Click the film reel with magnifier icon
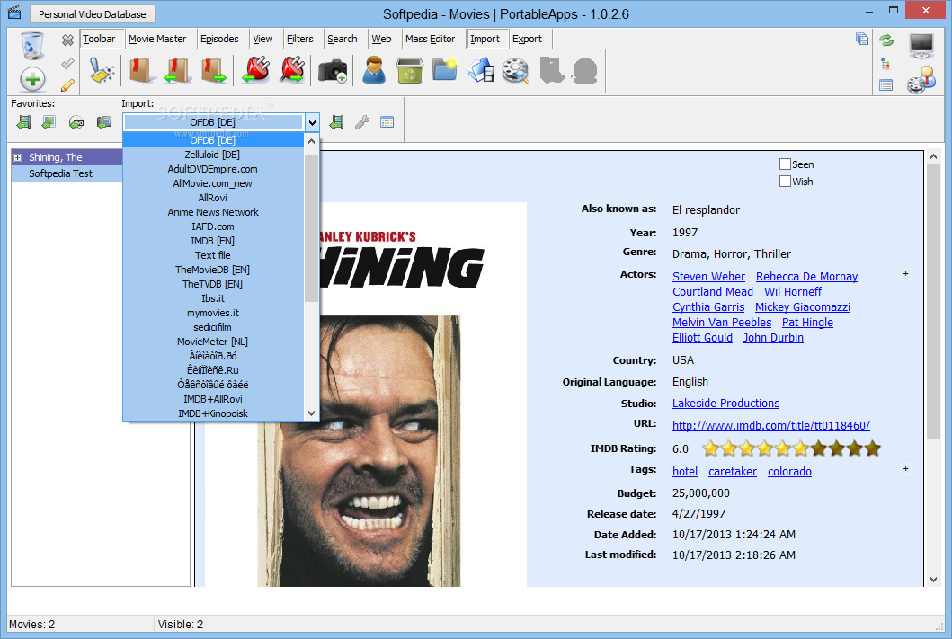952x639 pixels. click(515, 70)
